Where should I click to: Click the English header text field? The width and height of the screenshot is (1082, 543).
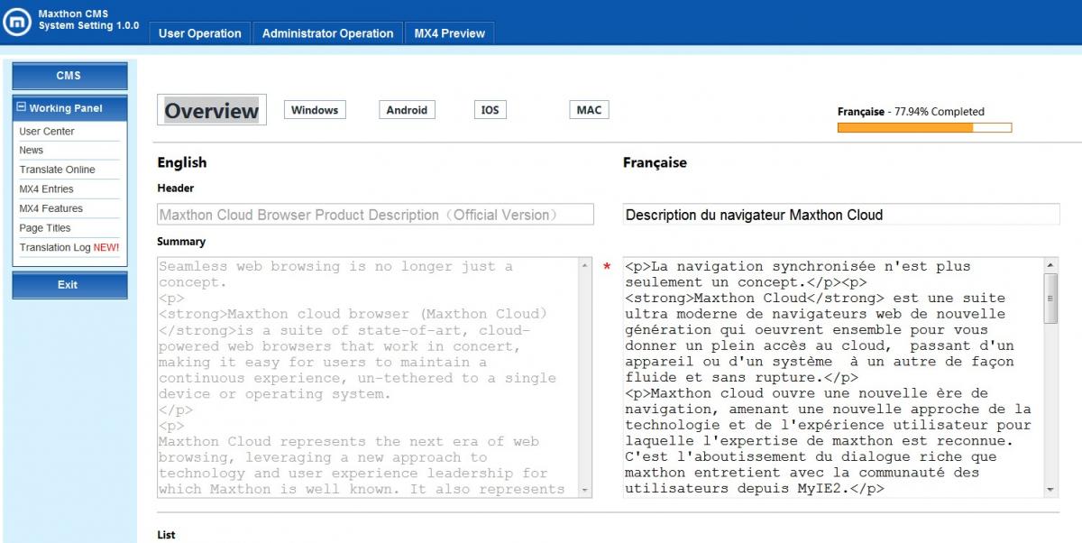tap(376, 215)
